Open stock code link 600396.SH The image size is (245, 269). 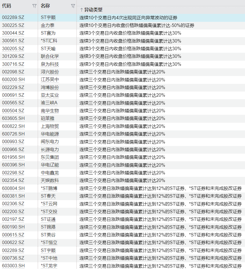[x=13, y=165]
